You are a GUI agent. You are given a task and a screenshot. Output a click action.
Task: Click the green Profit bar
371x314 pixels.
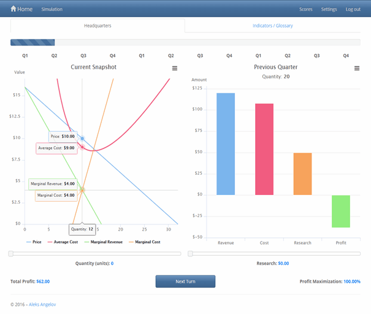click(340, 211)
